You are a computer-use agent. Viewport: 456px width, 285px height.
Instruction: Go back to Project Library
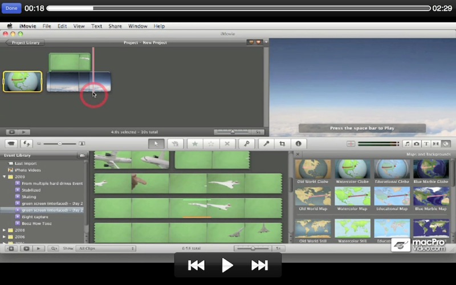[25, 42]
